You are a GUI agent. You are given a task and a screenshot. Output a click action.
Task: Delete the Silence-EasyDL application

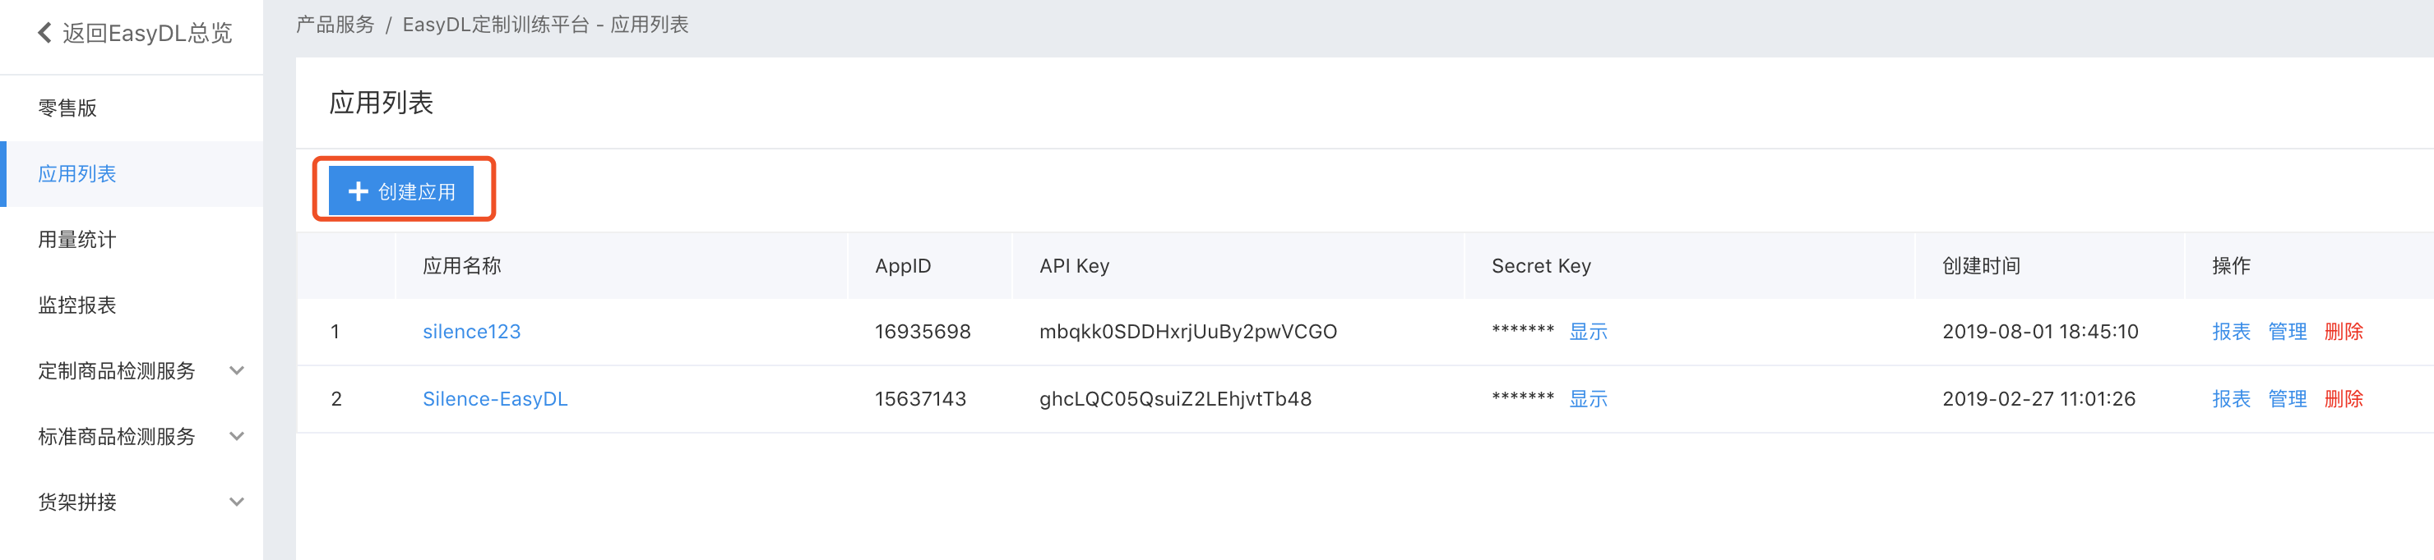click(x=2344, y=399)
